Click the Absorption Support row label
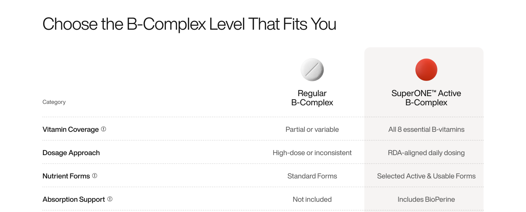The width and height of the screenshot is (526, 212). [x=74, y=199]
